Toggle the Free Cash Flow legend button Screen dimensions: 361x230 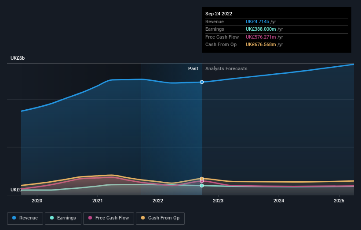point(109,218)
